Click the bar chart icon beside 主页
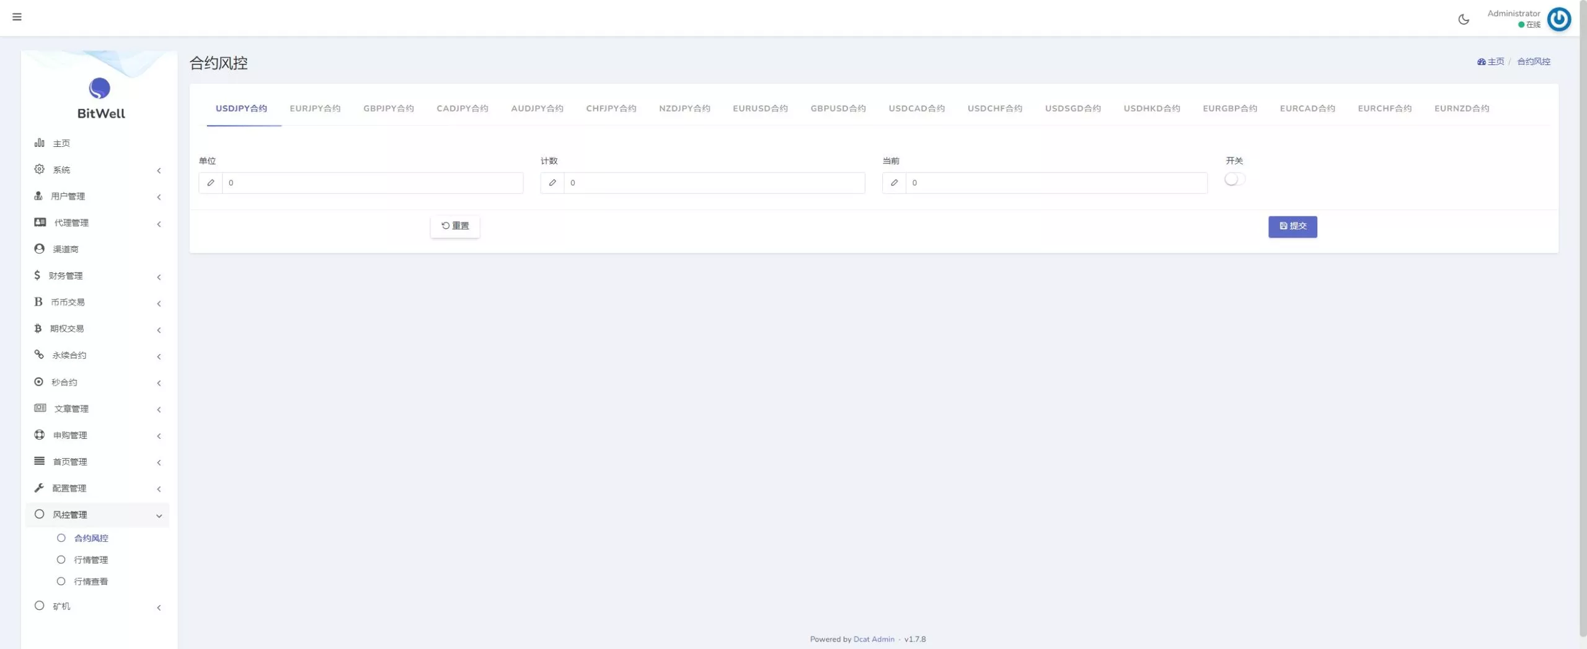 point(40,143)
